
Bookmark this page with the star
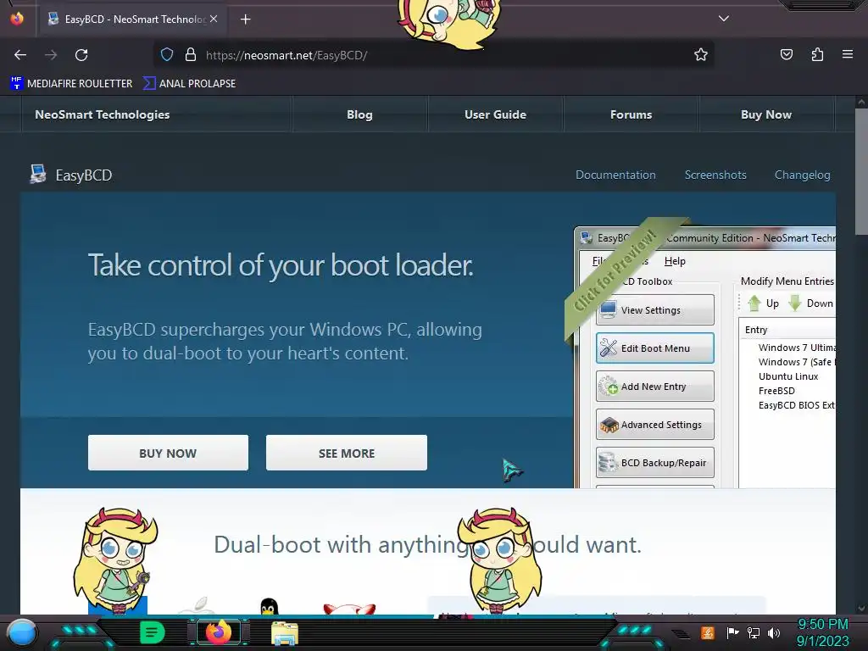coord(701,54)
